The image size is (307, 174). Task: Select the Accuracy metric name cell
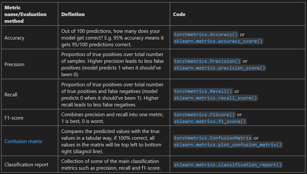click(14, 38)
